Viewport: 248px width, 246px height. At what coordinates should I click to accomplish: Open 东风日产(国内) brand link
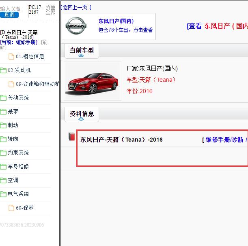tap(116, 21)
